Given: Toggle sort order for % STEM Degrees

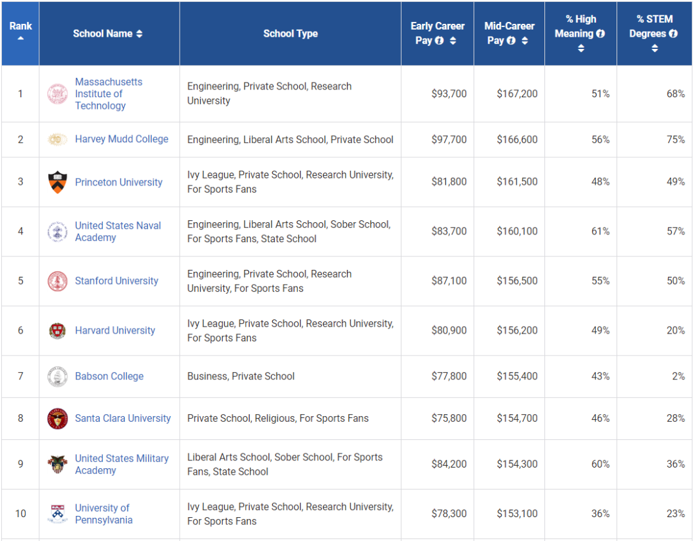Looking at the screenshot, I should (654, 48).
